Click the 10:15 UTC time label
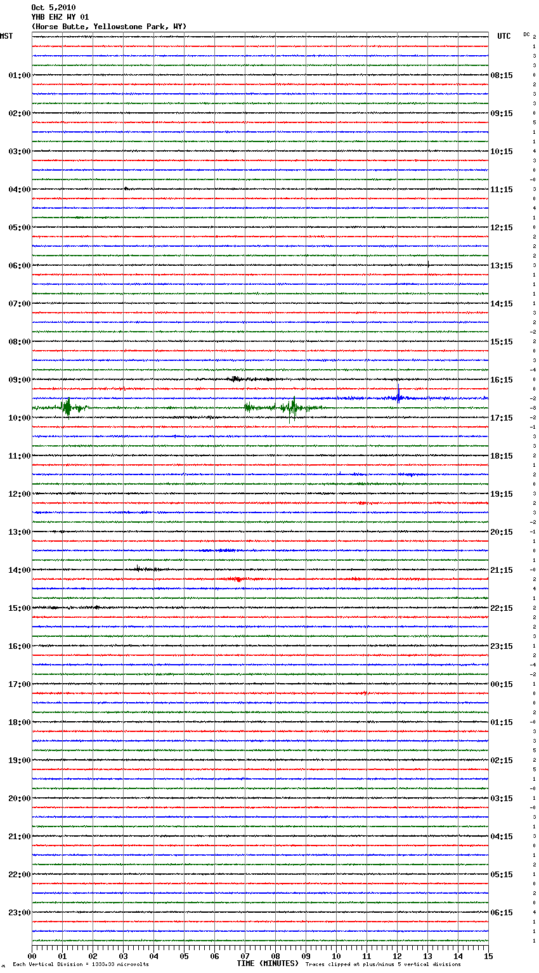 [x=502, y=152]
